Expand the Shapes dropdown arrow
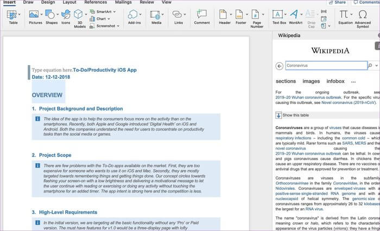The width and height of the screenshot is (380, 231). pyautogui.click(x=58, y=15)
